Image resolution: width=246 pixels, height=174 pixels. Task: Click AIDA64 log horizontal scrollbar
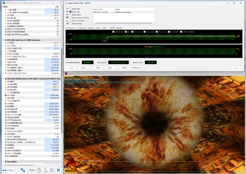pos(123,23)
